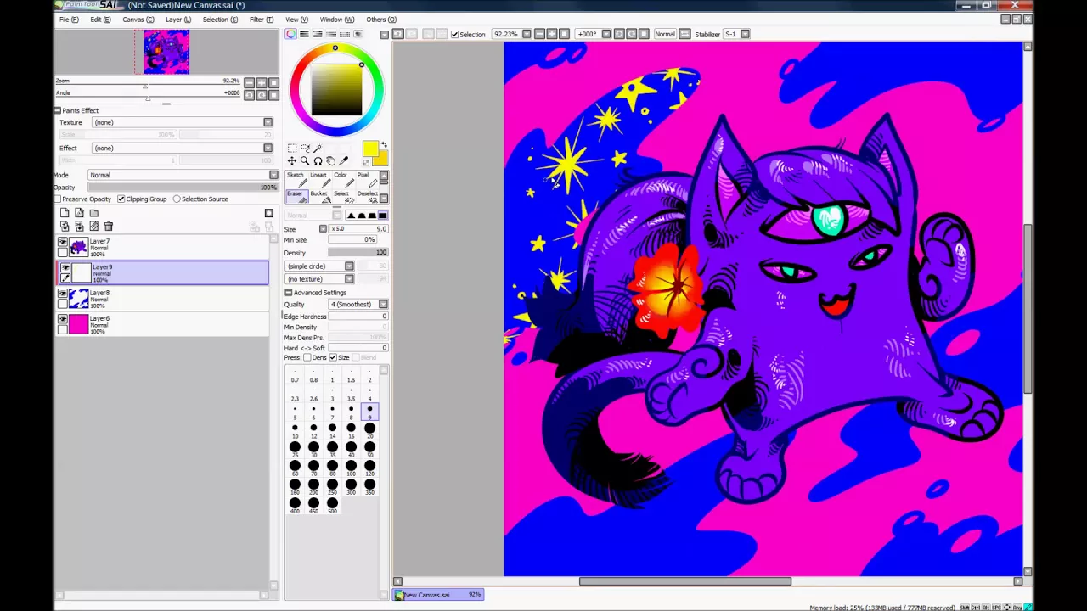Toggle the Dens pressure checkbox
Image resolution: width=1087 pixels, height=611 pixels.
pyautogui.click(x=307, y=357)
